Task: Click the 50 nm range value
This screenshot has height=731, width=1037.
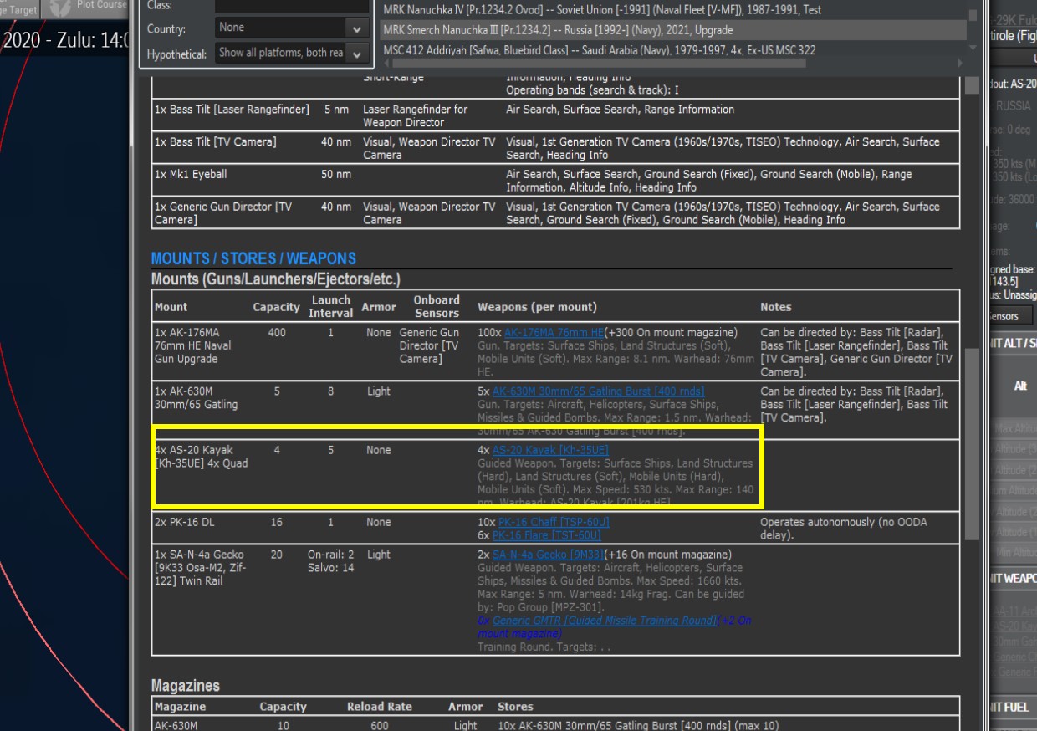Action: 336,175
